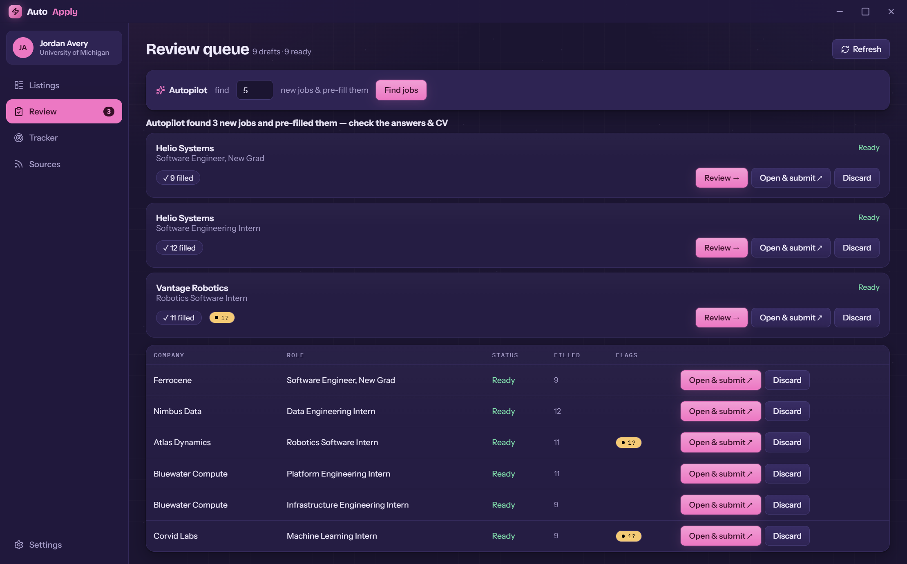Viewport: 907px width, 564px height.
Task: Click the Tracker target icon in sidebar
Action: [x=19, y=138]
